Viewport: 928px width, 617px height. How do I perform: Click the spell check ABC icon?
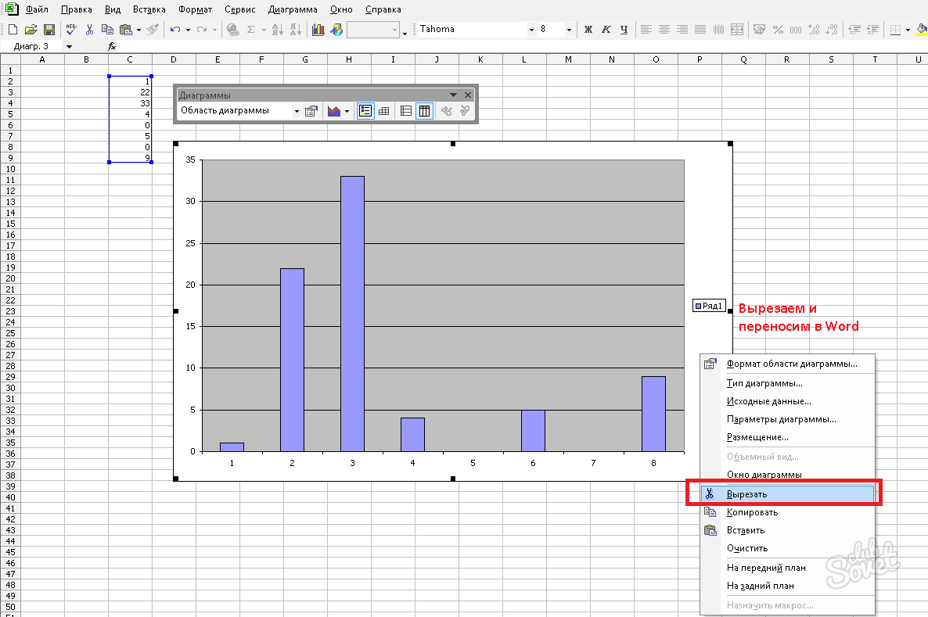[x=72, y=30]
